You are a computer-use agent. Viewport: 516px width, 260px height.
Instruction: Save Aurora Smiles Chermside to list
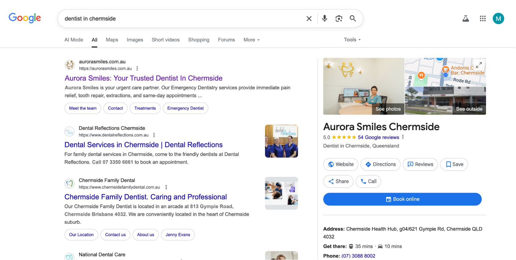[x=454, y=165]
